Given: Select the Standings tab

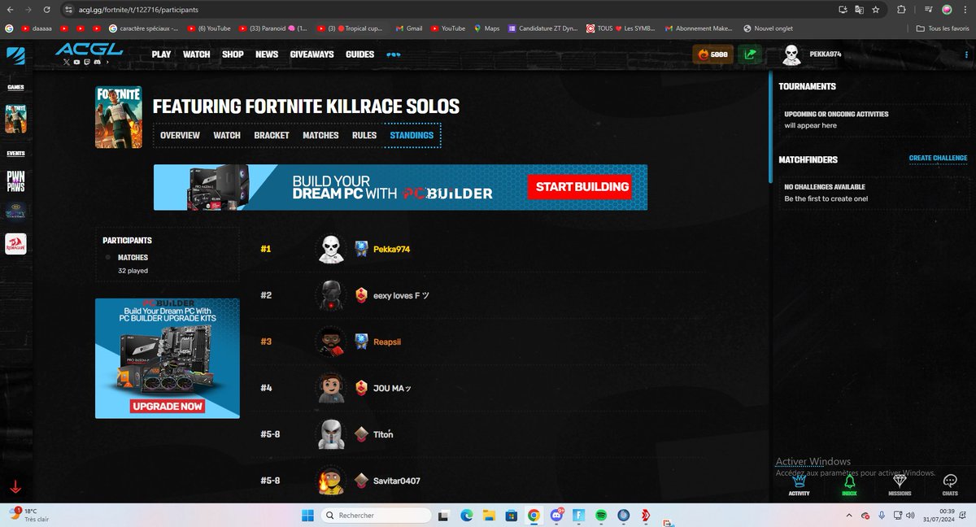Looking at the screenshot, I should click(x=412, y=135).
